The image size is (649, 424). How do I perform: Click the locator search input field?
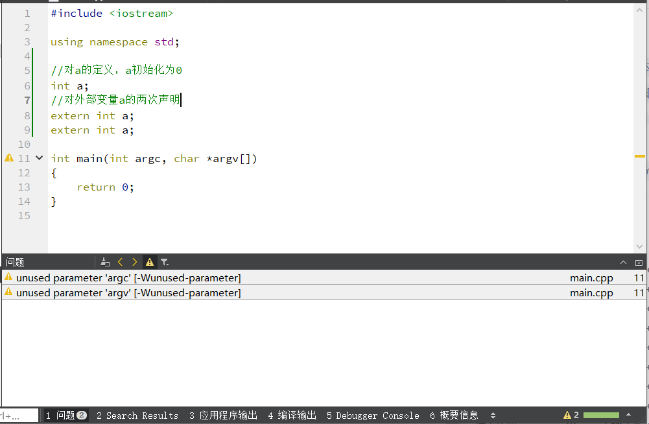pos(19,416)
